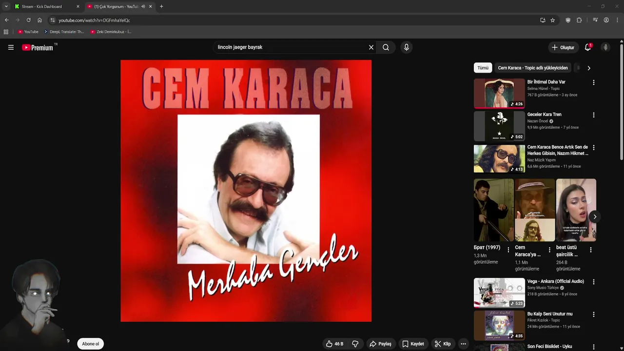Open YouTube bookmark
624x351 pixels.
tap(28, 32)
